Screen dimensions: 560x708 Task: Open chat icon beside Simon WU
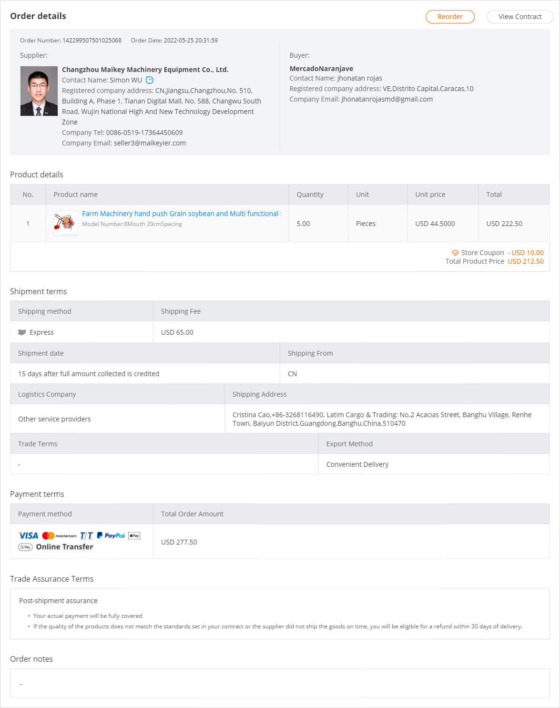[150, 80]
